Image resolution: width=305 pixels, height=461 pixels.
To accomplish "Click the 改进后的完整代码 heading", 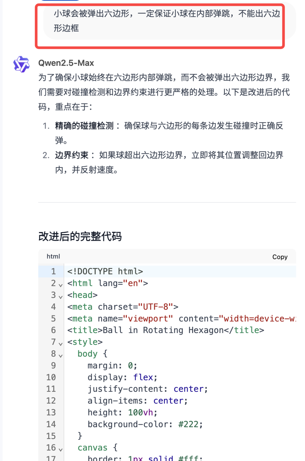I will pos(80,236).
